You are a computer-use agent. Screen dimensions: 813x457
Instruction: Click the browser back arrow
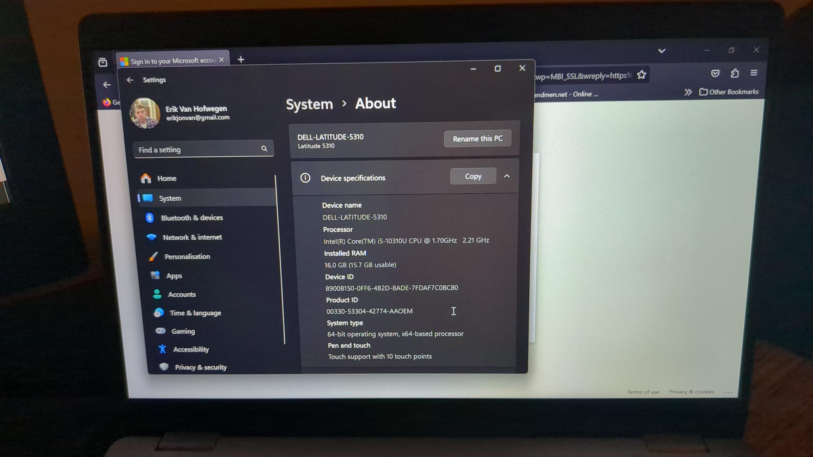click(x=107, y=85)
